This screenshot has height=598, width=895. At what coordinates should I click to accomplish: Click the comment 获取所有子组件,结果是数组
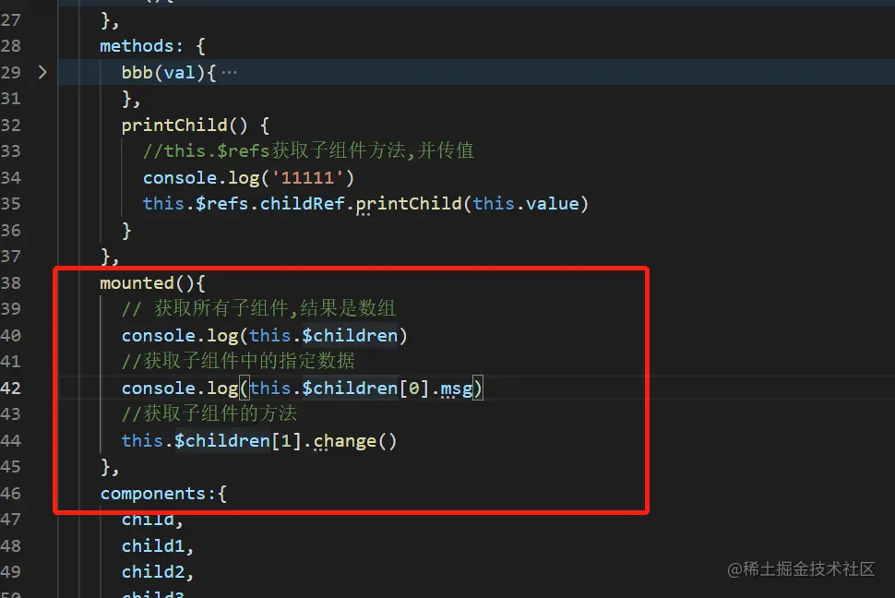point(258,308)
